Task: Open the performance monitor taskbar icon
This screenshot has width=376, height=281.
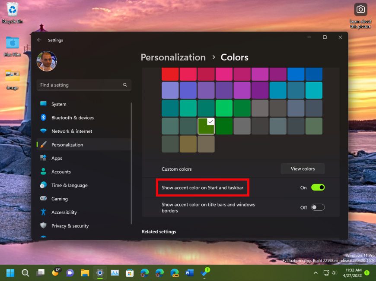Action: [115, 273]
